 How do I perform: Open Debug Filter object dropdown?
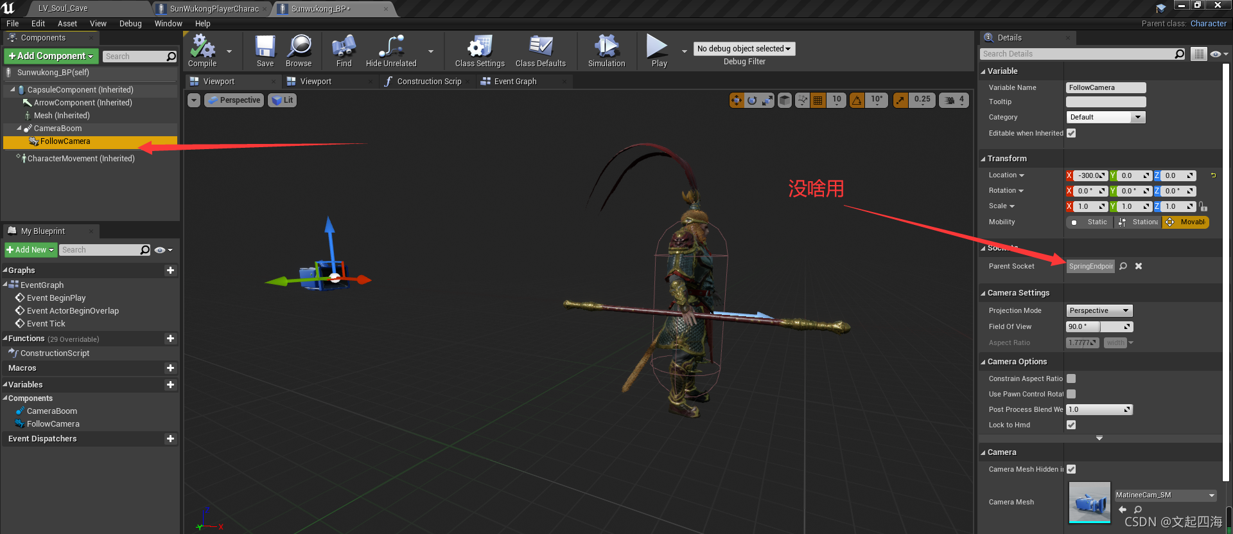(x=744, y=49)
